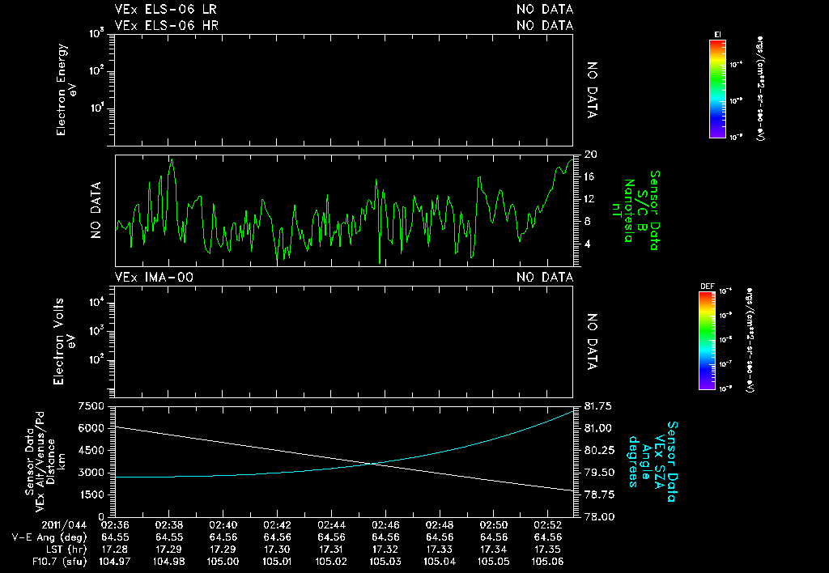Click 'NO DATA' beside the ELS-06 LR label
The height and width of the screenshot is (573, 829).
(x=545, y=10)
